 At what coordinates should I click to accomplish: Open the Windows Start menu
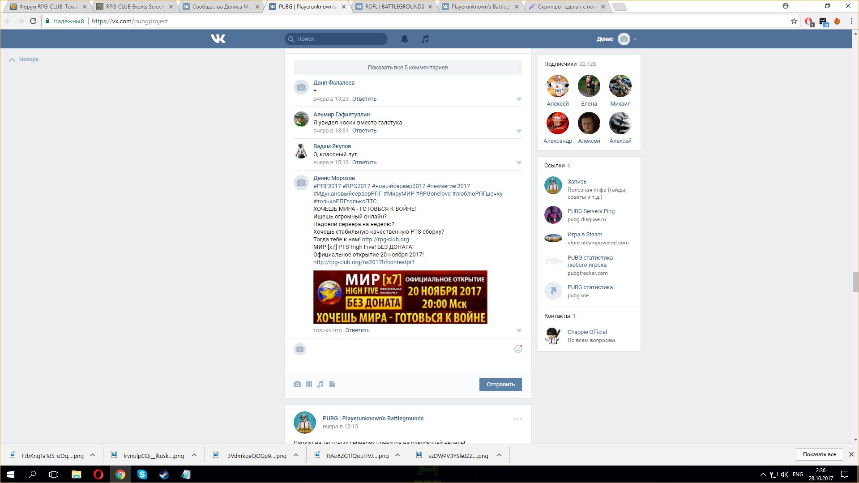[11, 474]
